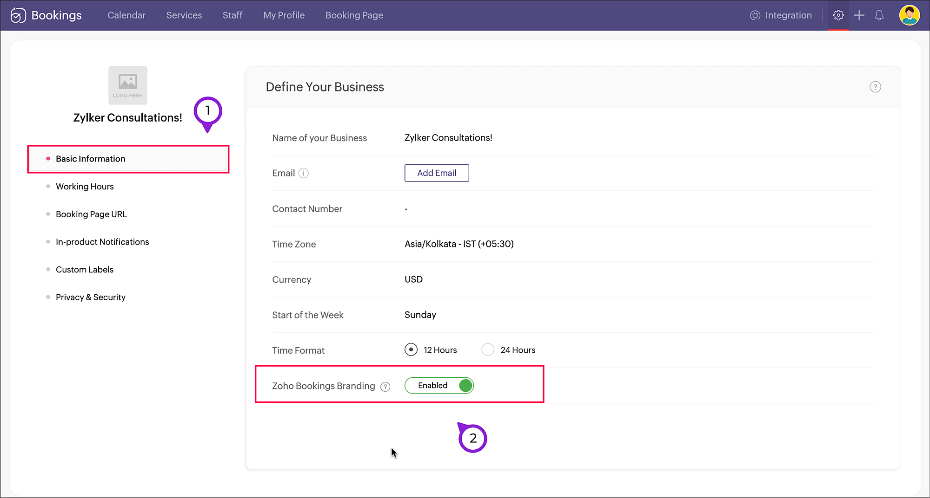Screen dimensions: 930x498
Task: Click the info icon beside Email
Action: [x=304, y=173]
